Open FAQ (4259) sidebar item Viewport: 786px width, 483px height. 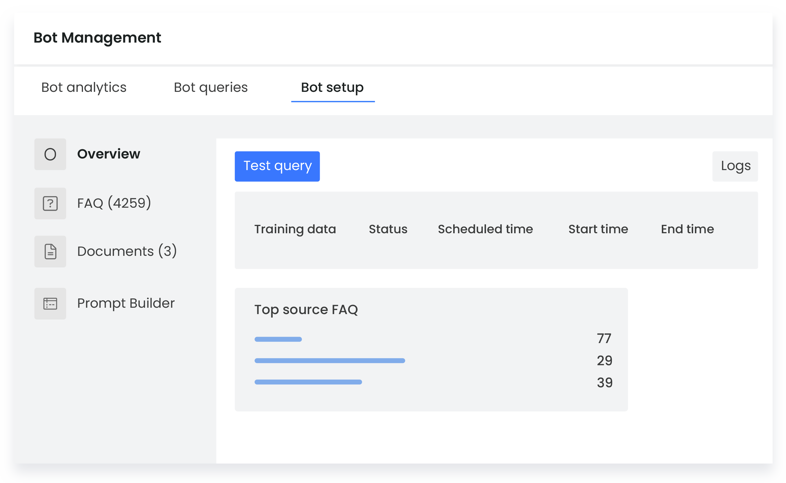(x=114, y=203)
